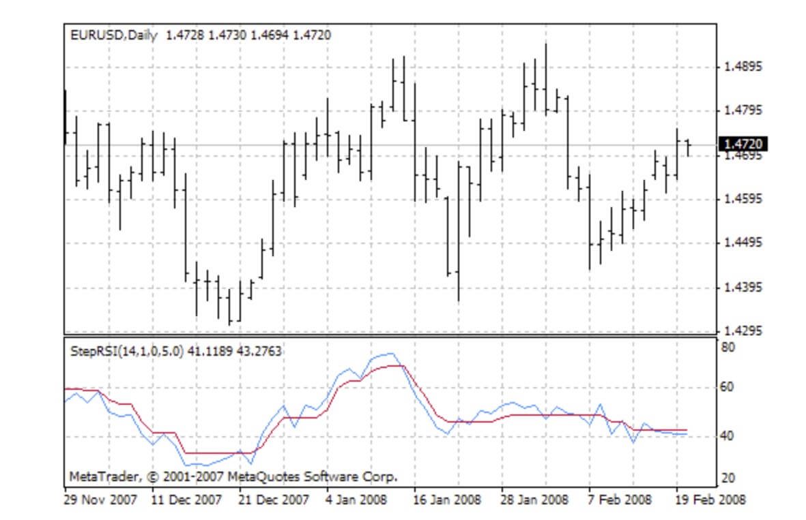Click the 40 level on the StepRSI scale
This screenshot has height=520, width=806.
728,435
